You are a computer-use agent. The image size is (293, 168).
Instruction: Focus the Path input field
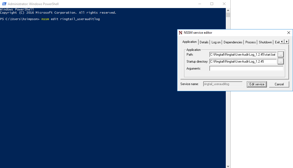pyautogui.click(x=243, y=55)
